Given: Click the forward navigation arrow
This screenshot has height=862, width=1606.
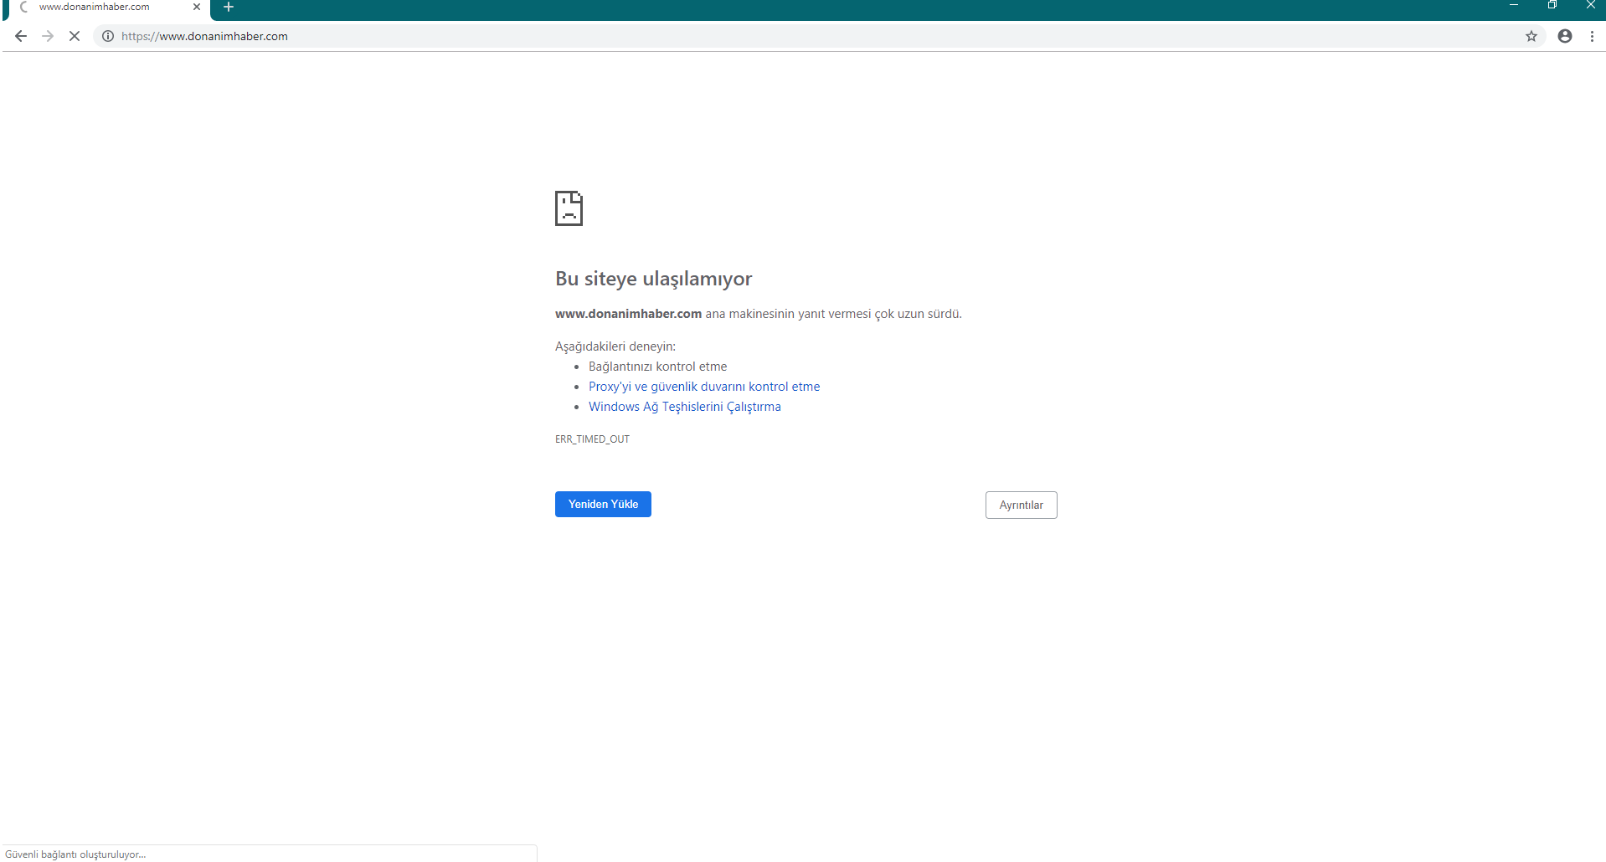Looking at the screenshot, I should pos(48,36).
